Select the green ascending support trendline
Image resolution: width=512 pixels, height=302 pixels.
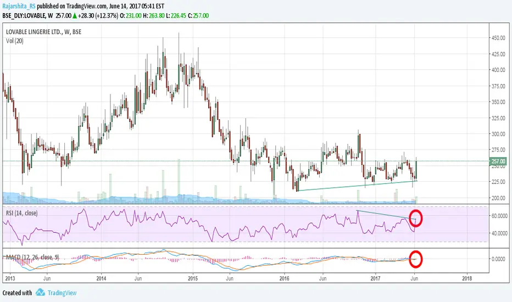357,186
